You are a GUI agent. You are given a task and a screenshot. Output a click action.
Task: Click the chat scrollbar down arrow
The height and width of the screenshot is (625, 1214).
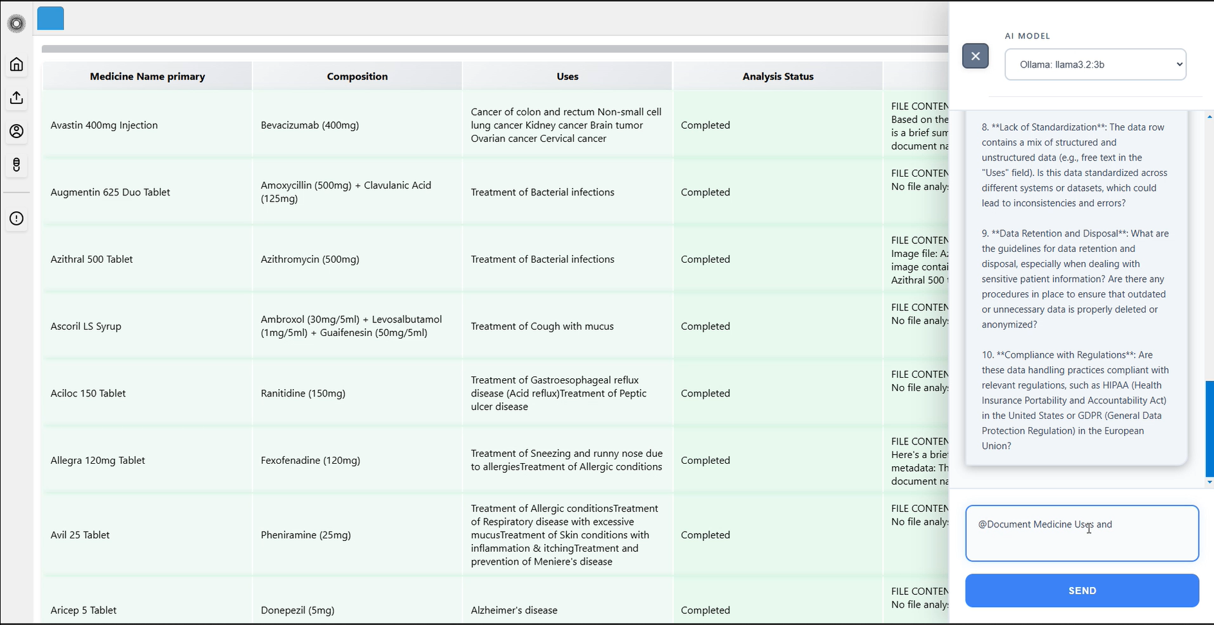click(1210, 482)
